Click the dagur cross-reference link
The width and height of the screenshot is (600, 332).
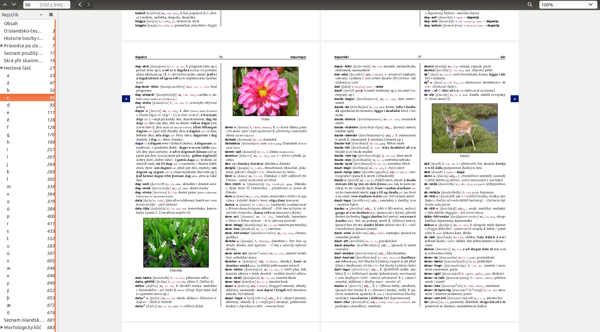coord(139,143)
